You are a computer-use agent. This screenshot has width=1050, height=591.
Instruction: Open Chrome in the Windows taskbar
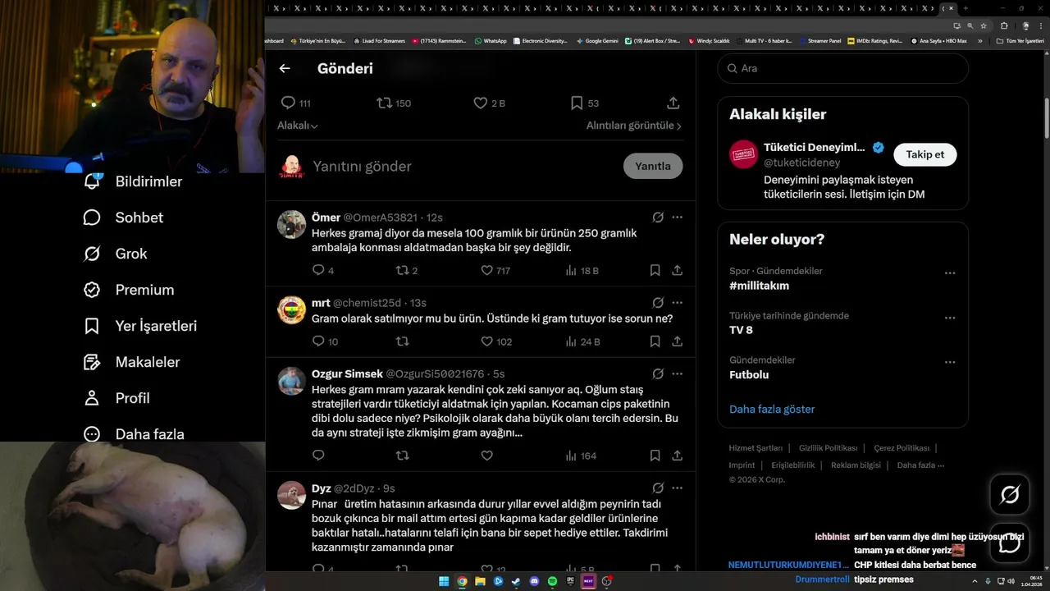462,581
